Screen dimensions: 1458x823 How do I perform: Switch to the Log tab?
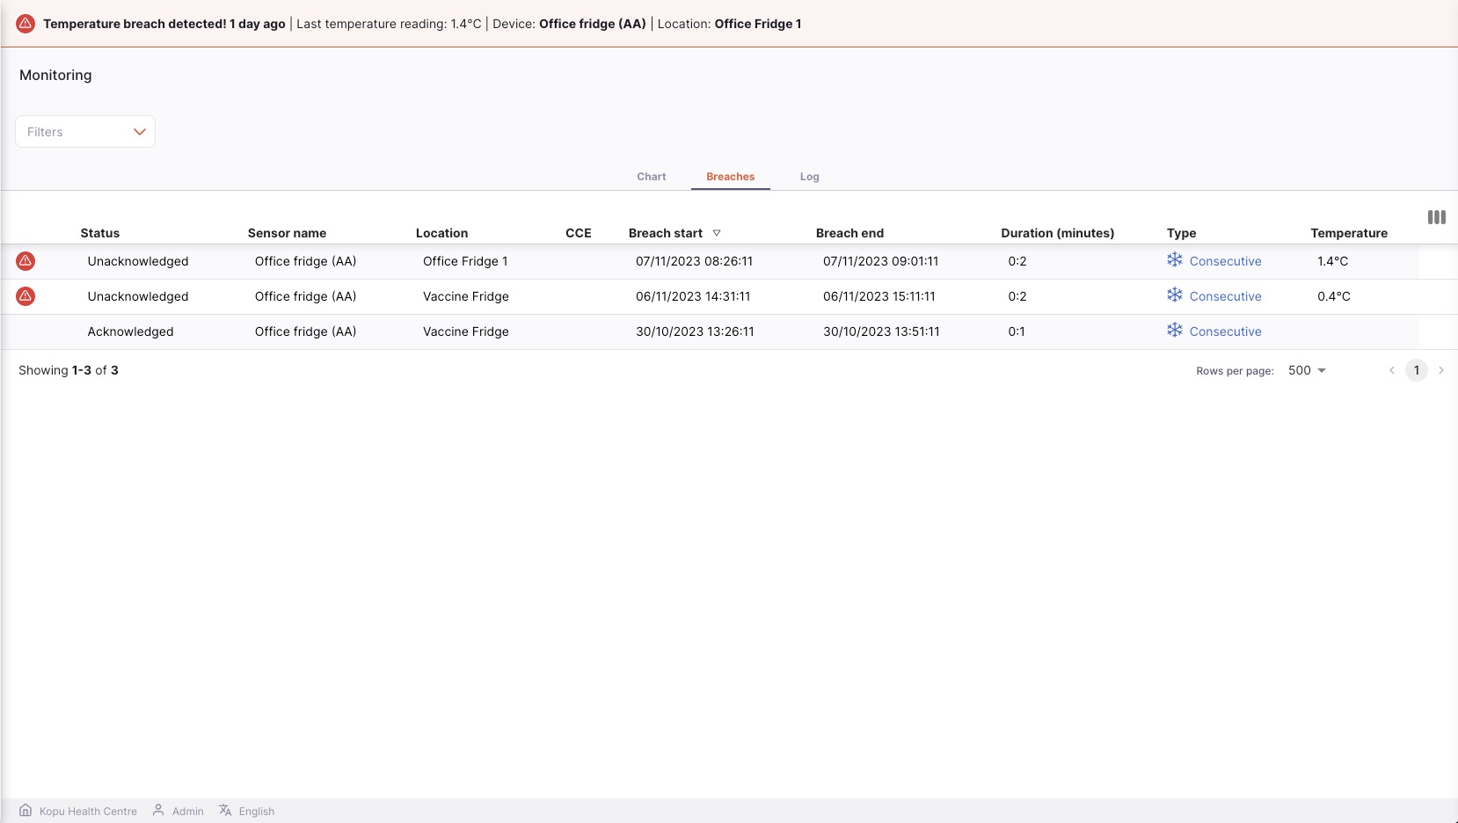tap(810, 177)
